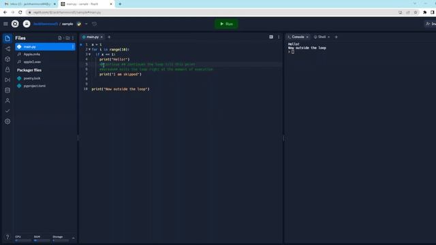Open the repl history clock icon
Viewport: 436px width, 245px height.
tap(95, 24)
